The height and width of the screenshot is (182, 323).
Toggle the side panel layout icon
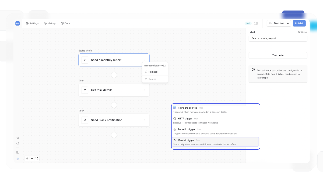(18, 152)
